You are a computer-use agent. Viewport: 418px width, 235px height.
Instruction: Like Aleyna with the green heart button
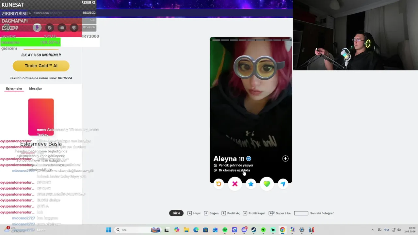pyautogui.click(x=267, y=184)
